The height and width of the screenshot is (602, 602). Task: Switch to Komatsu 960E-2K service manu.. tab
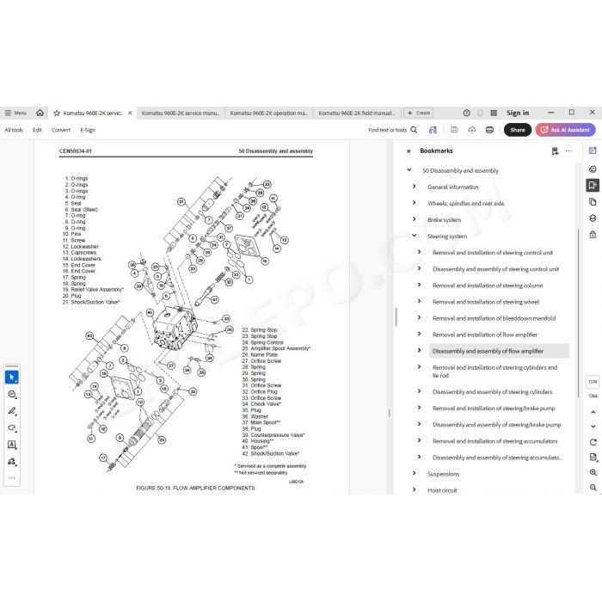[x=181, y=113]
